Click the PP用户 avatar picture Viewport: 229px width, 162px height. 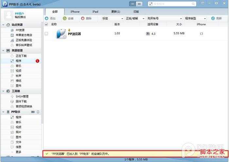pos(9,15)
